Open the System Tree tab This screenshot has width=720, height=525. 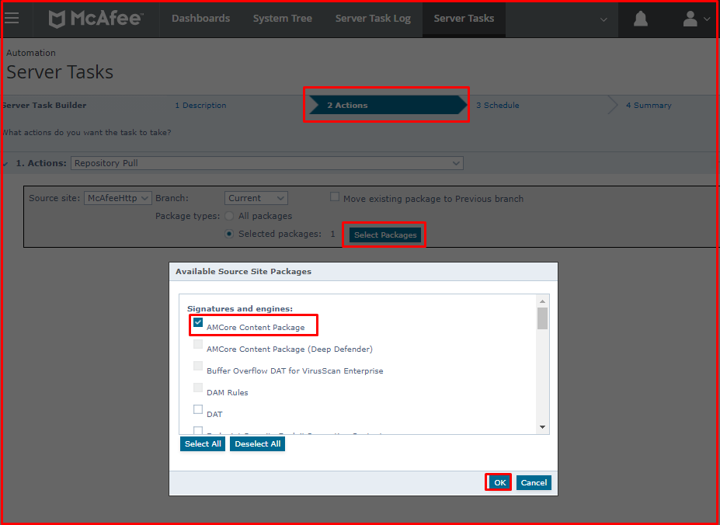tap(283, 19)
